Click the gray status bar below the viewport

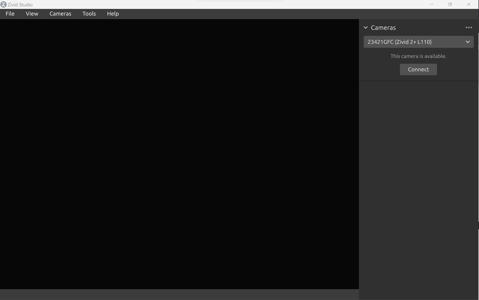pyautogui.click(x=179, y=294)
